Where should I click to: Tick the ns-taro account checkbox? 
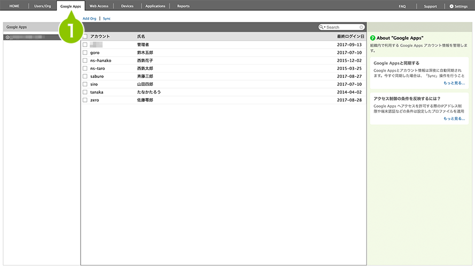[85, 68]
